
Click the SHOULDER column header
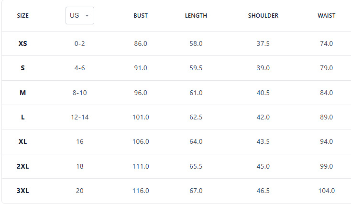pyautogui.click(x=263, y=16)
